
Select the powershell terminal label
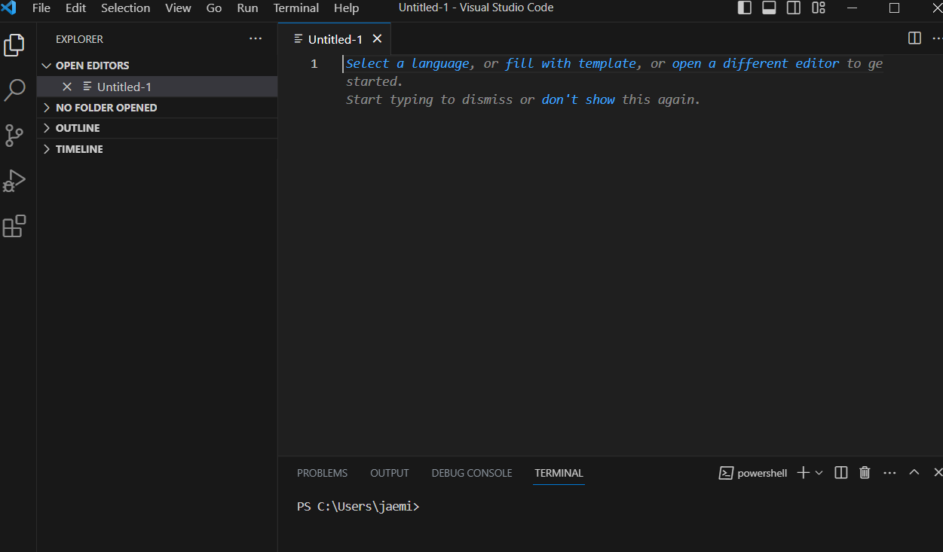point(753,473)
